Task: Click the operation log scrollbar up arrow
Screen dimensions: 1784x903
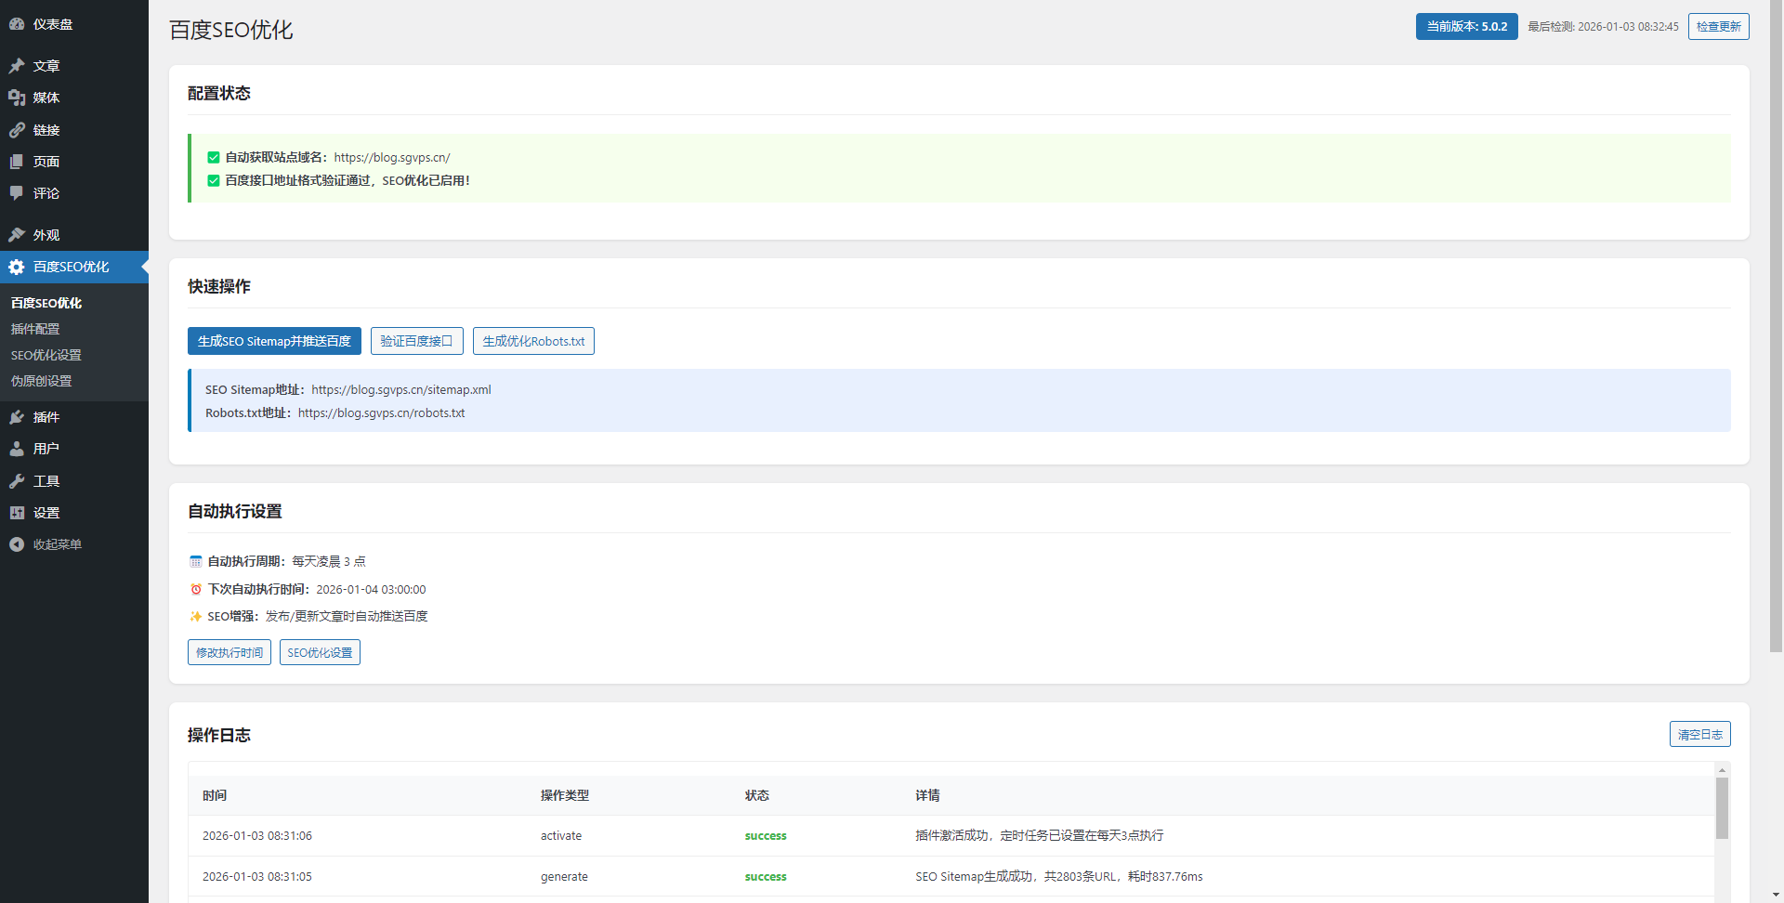Action: [x=1722, y=770]
